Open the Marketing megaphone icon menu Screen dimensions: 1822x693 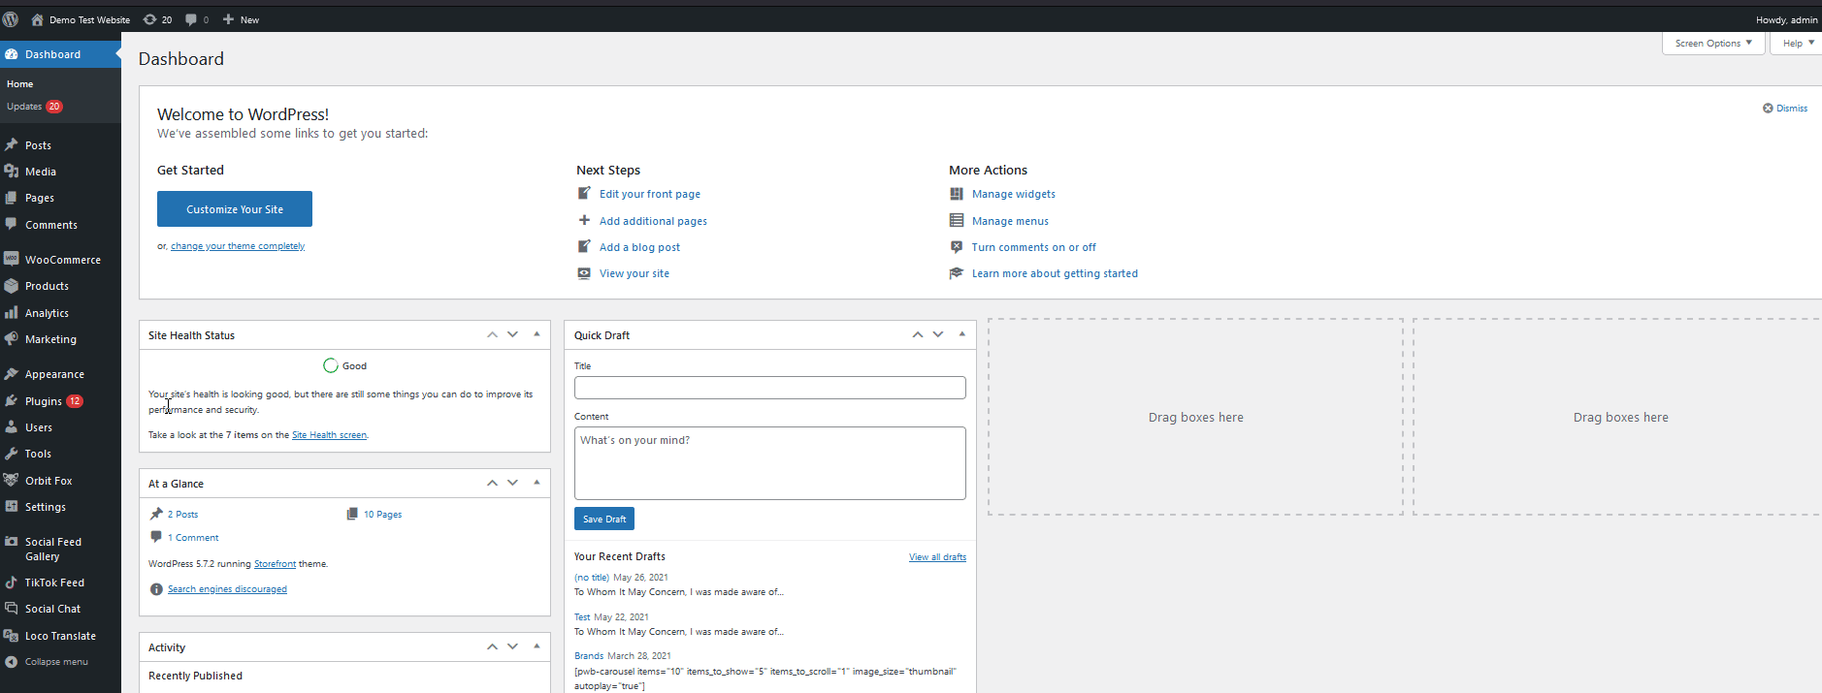click(x=12, y=339)
